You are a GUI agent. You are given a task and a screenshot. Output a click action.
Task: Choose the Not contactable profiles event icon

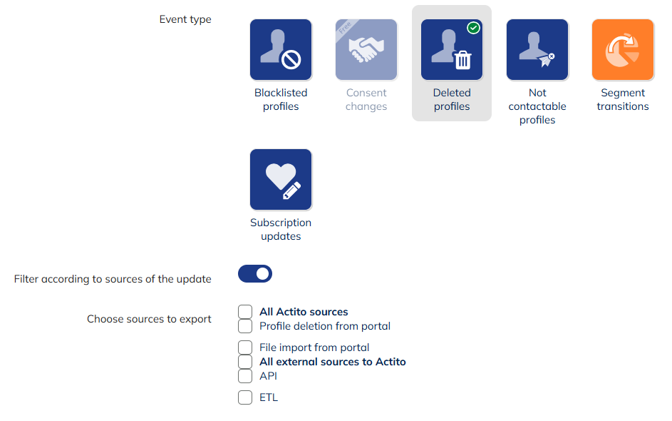pyautogui.click(x=537, y=49)
